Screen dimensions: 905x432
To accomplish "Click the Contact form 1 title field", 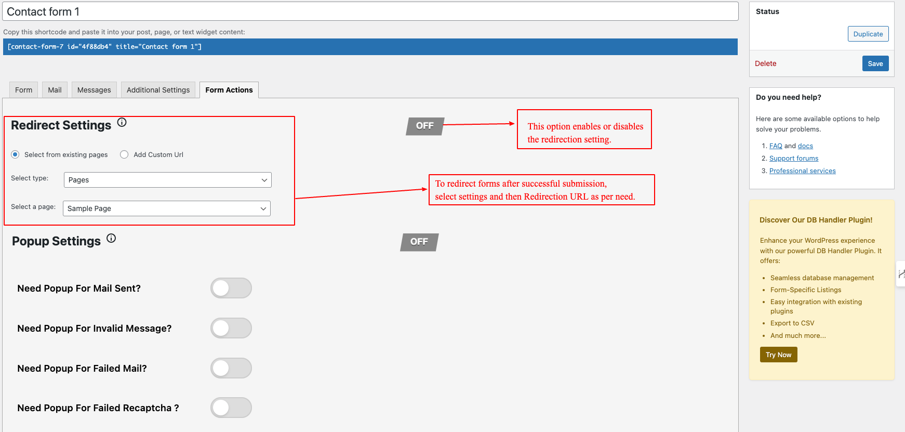I will 370,11.
